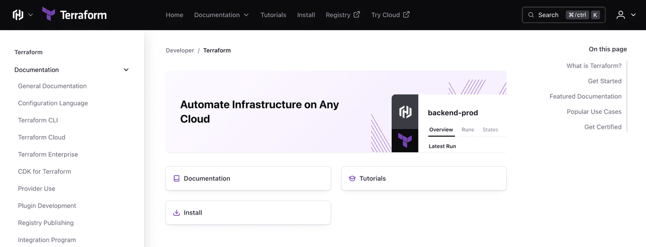Open Tutorials in top navigation
The height and width of the screenshot is (247, 646).
pyautogui.click(x=273, y=15)
